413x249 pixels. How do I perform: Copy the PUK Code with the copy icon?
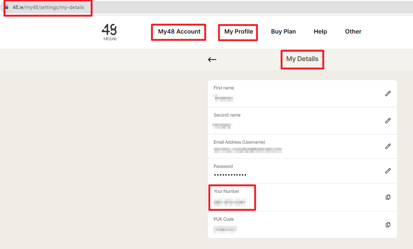[388, 225]
